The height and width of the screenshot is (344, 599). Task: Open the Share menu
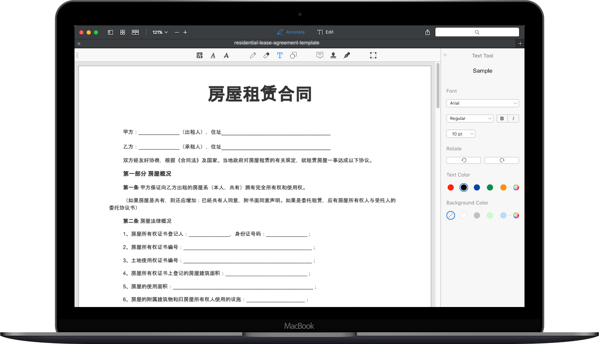pos(427,32)
